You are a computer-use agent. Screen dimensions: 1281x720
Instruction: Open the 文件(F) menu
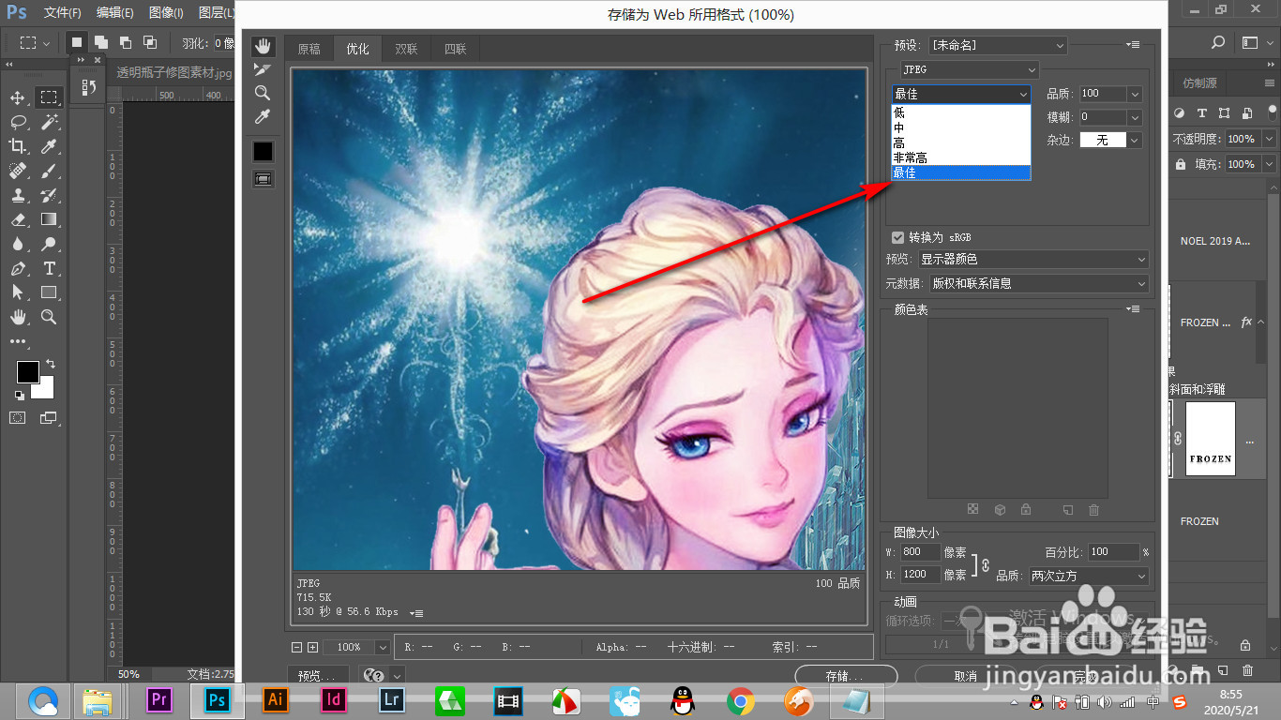[63, 13]
